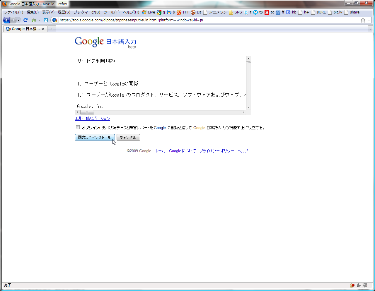Open the 'h+' bookmark
This screenshot has height=291, width=375.
pos(304,12)
